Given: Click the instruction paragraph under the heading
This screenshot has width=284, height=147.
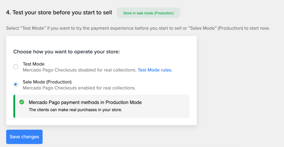Looking at the screenshot, I should coord(138,28).
